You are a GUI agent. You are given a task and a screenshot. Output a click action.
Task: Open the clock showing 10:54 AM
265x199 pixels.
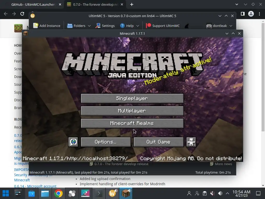point(241,193)
